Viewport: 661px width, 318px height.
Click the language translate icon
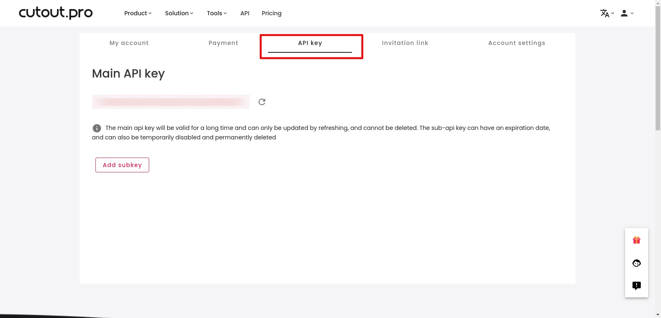coord(605,13)
